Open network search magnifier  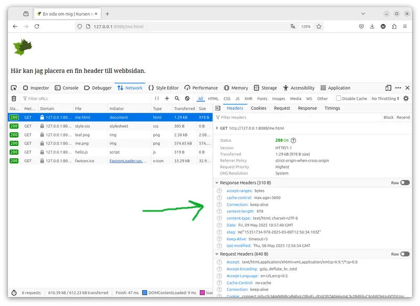[177, 98]
